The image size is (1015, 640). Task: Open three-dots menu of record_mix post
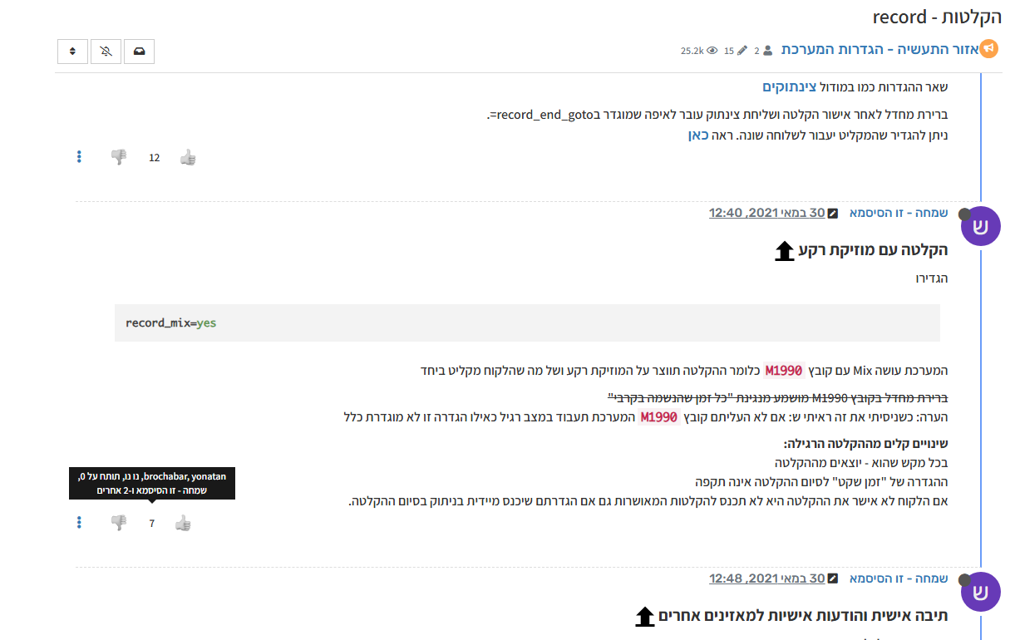79,523
